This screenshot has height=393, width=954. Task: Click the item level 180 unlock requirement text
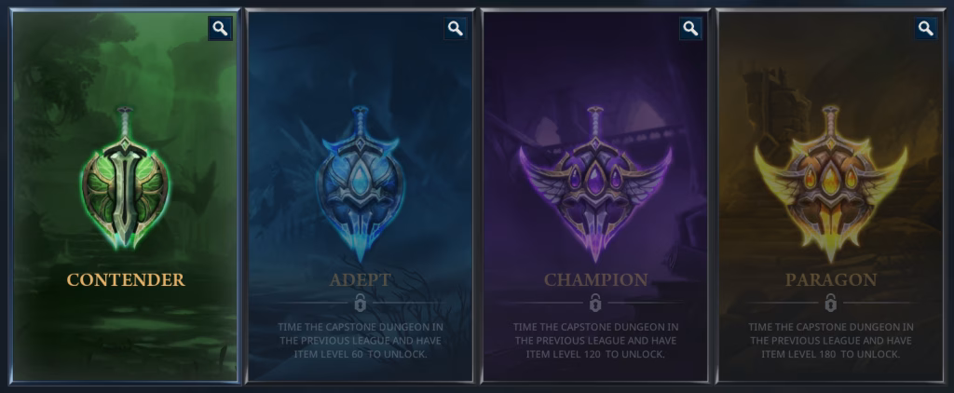pos(831,341)
